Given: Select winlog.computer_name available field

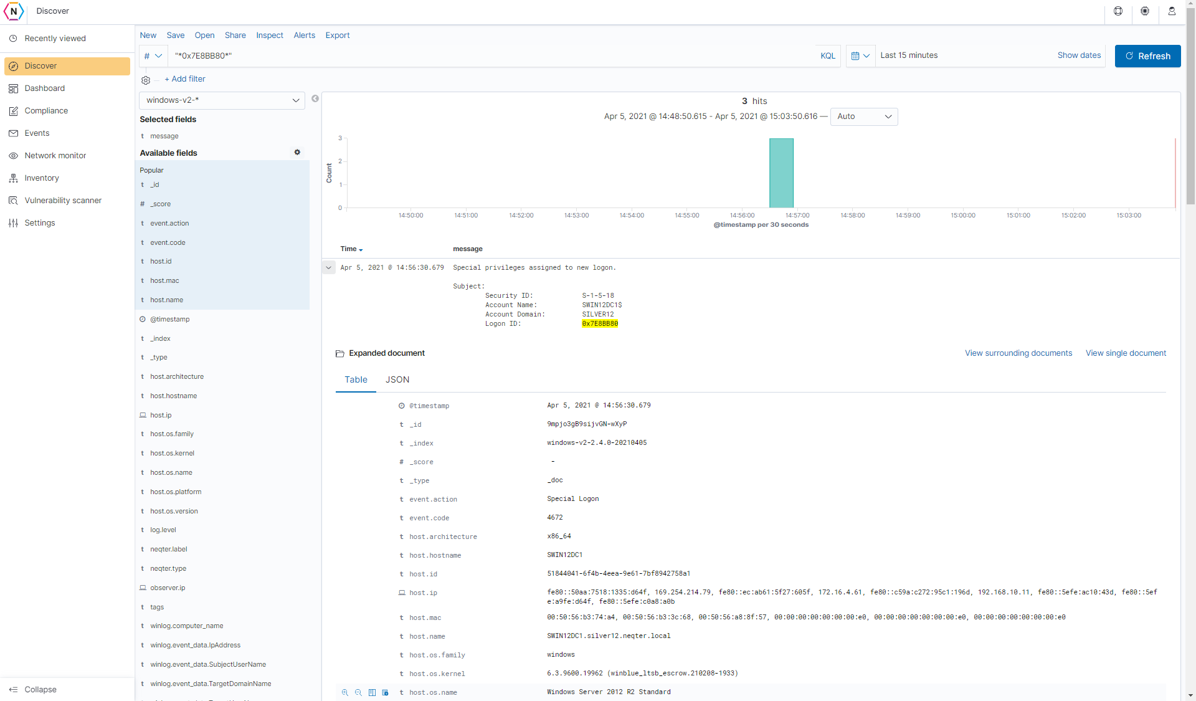Looking at the screenshot, I should pyautogui.click(x=187, y=626).
